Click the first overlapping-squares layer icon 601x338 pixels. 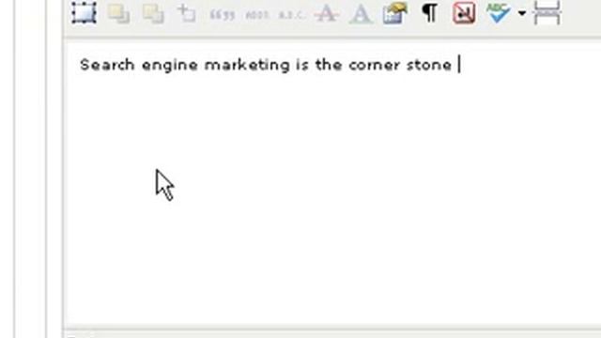pos(118,13)
